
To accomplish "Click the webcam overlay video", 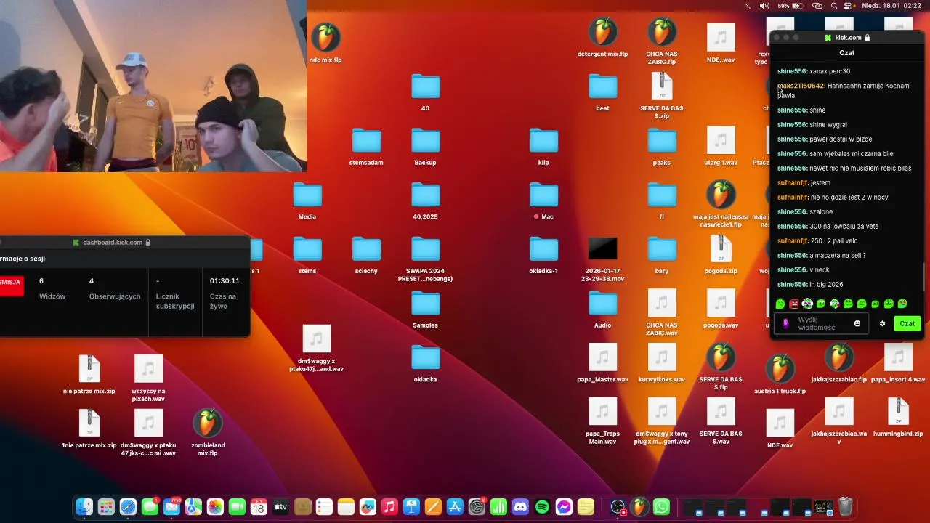I will point(153,86).
